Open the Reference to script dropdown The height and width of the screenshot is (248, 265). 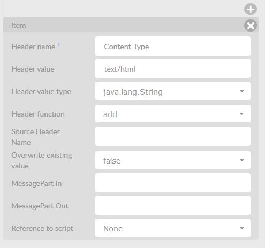tap(173, 228)
